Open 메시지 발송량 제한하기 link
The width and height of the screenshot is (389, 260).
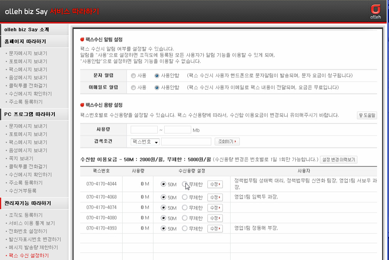[x=33, y=247]
